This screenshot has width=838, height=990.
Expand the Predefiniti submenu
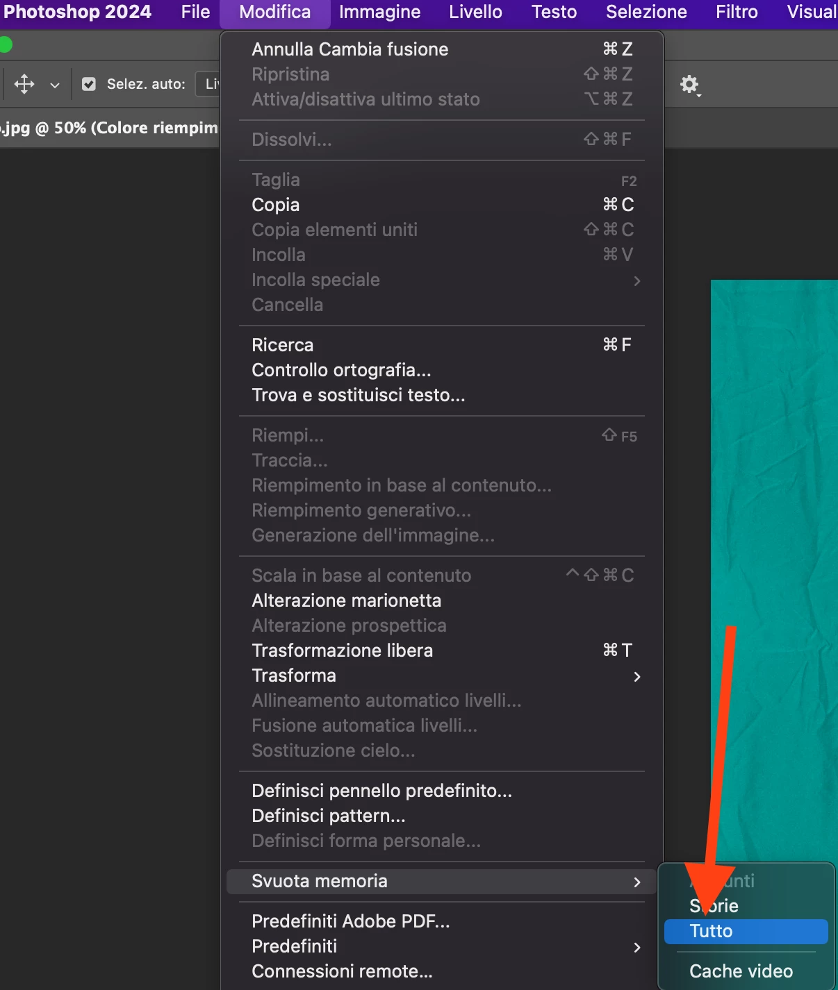coord(442,947)
